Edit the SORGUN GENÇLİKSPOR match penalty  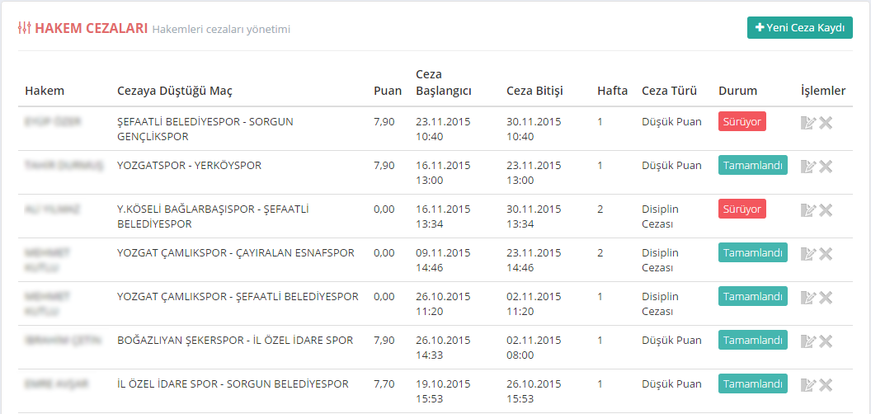pos(808,123)
